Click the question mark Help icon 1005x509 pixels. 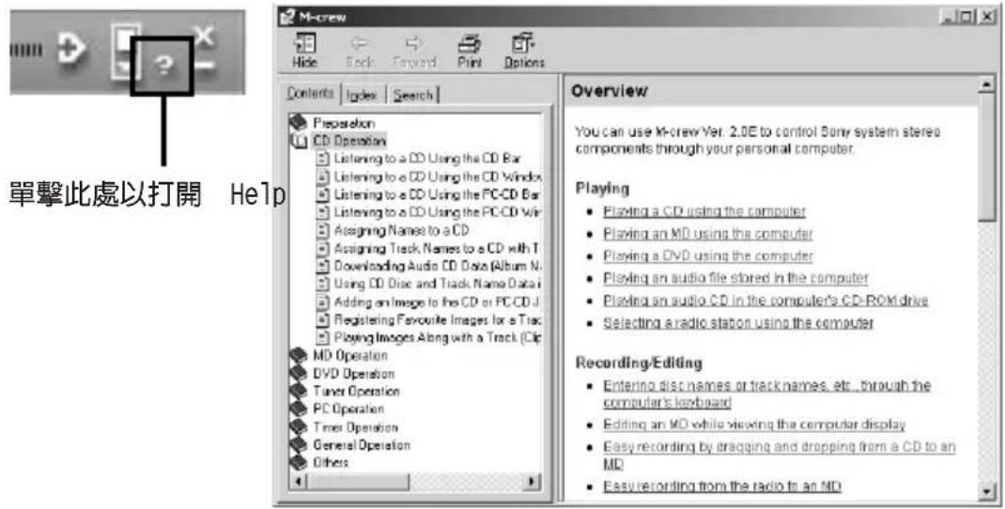(164, 66)
